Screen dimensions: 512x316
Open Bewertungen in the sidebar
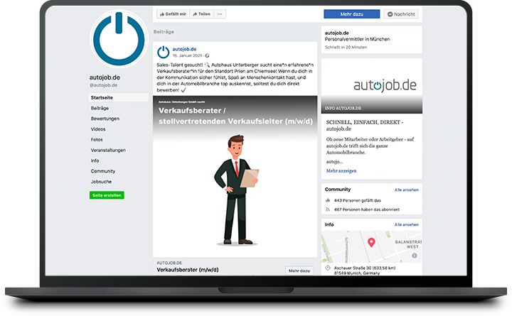105,119
